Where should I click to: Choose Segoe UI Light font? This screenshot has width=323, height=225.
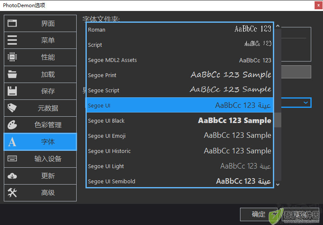tap(180, 166)
